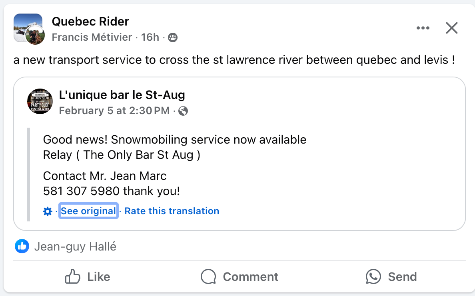Click the WhatsApp Send icon
Screen dimensions: 475x296
click(x=373, y=276)
